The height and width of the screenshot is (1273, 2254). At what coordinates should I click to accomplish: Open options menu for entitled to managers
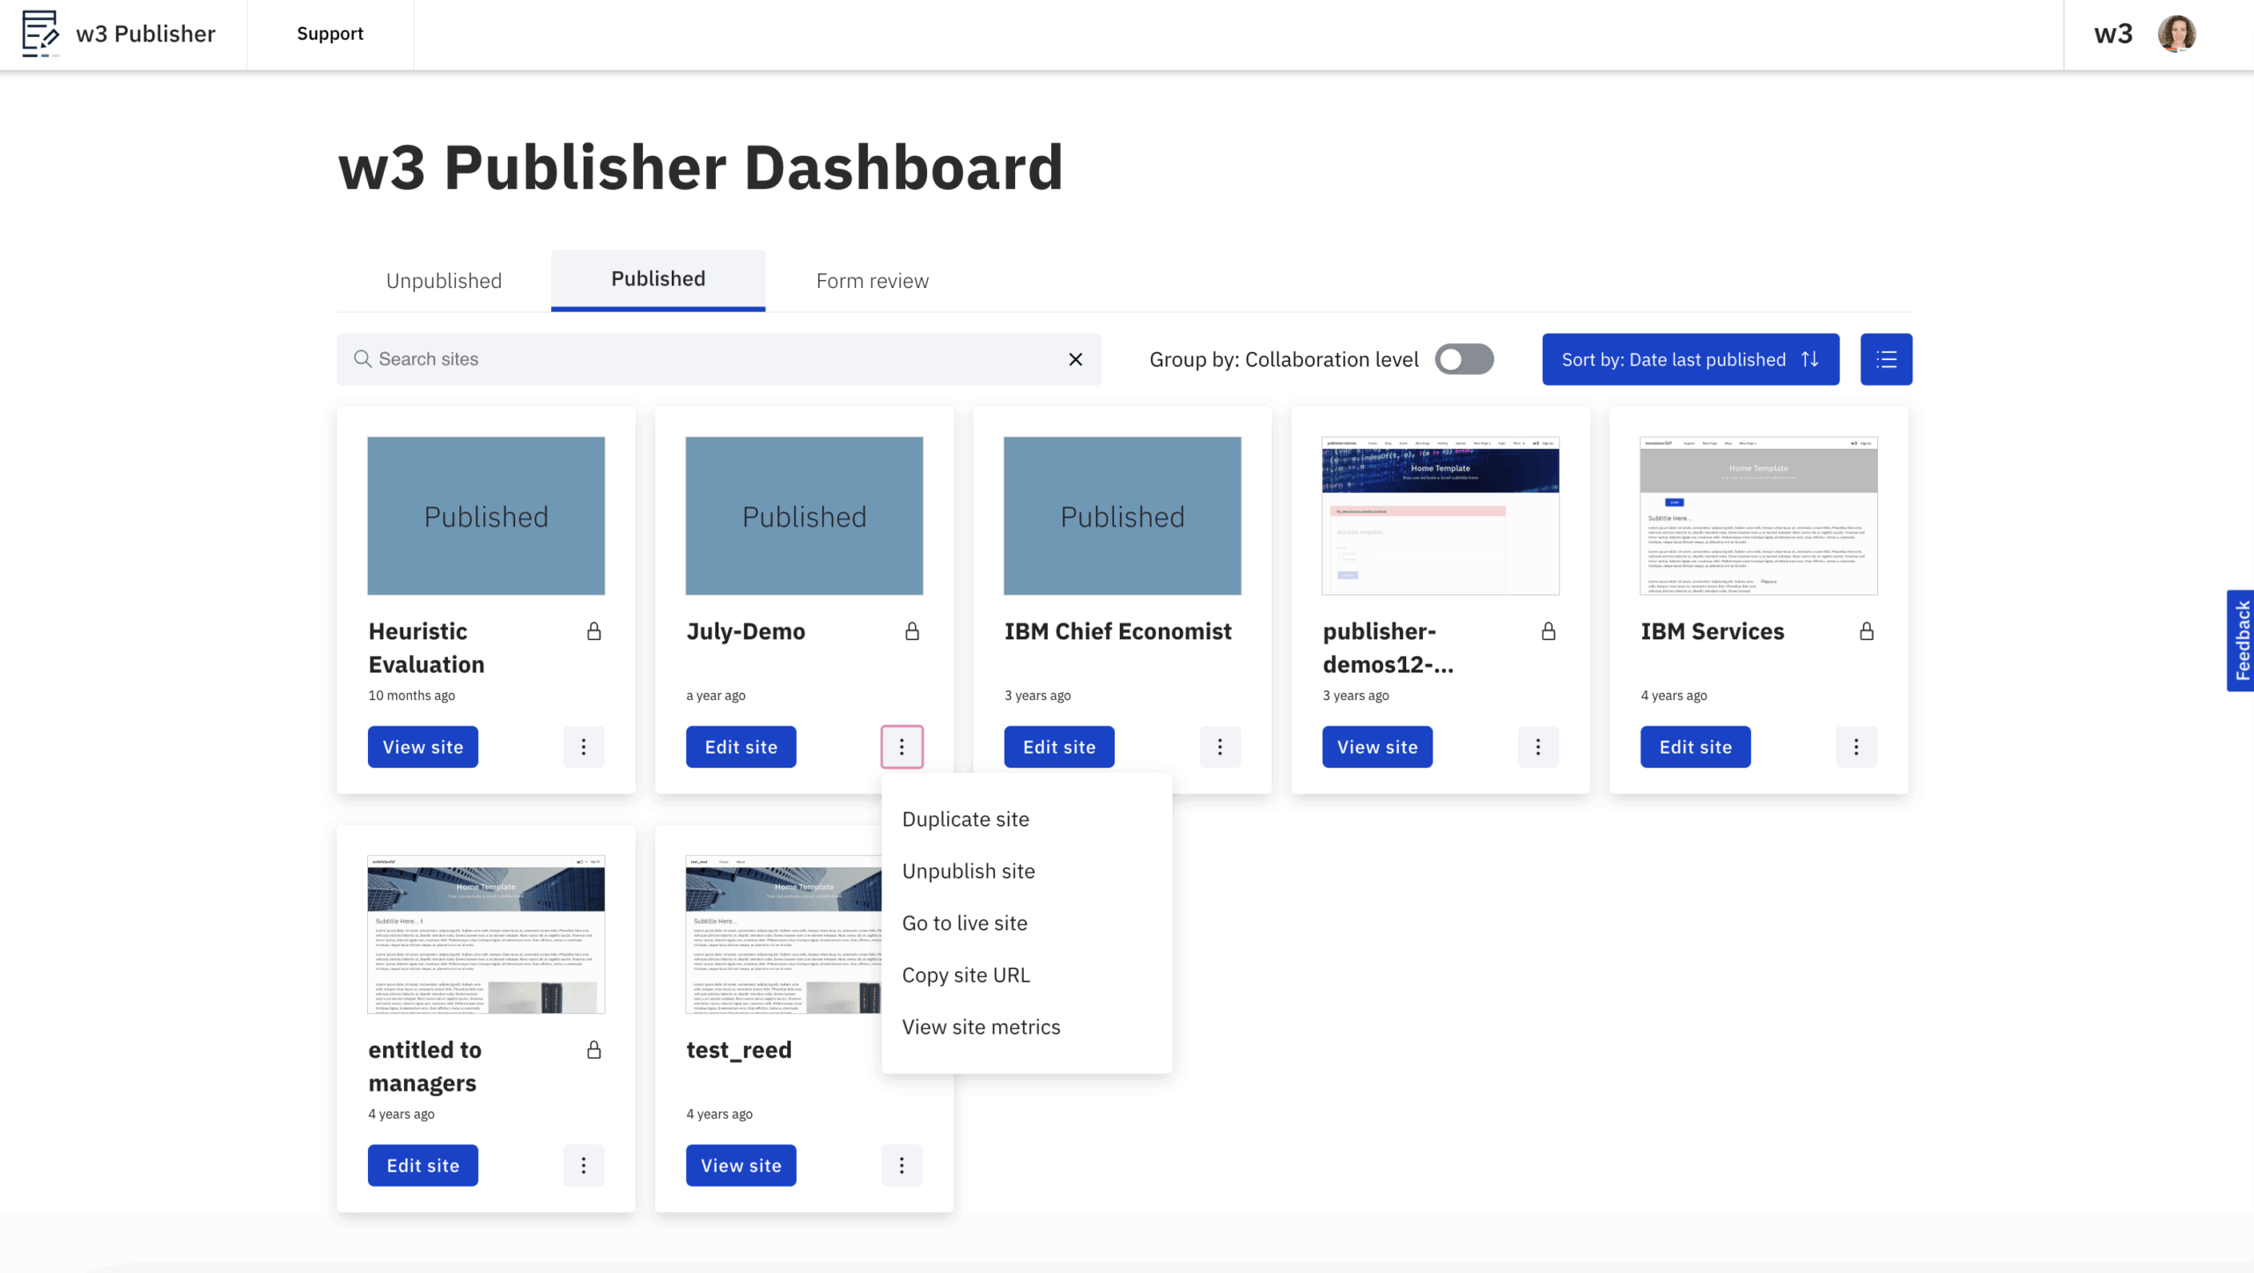point(584,1165)
